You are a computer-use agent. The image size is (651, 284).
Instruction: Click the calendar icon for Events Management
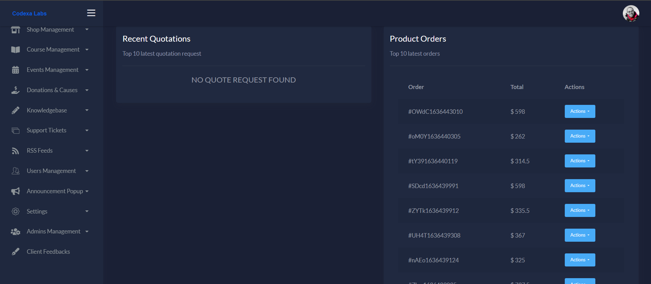coord(15,70)
